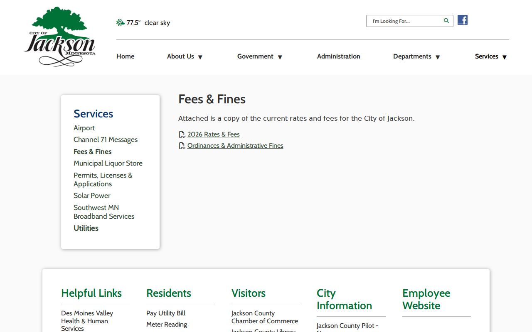Open the Departments menu label
Viewport: 532px width, 332px height.
(x=412, y=56)
